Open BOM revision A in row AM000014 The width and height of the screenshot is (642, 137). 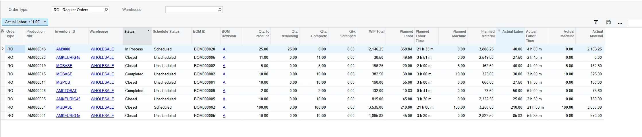pos(224,82)
